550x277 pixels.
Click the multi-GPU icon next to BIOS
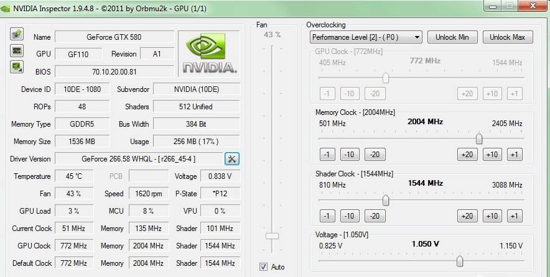tap(17, 67)
